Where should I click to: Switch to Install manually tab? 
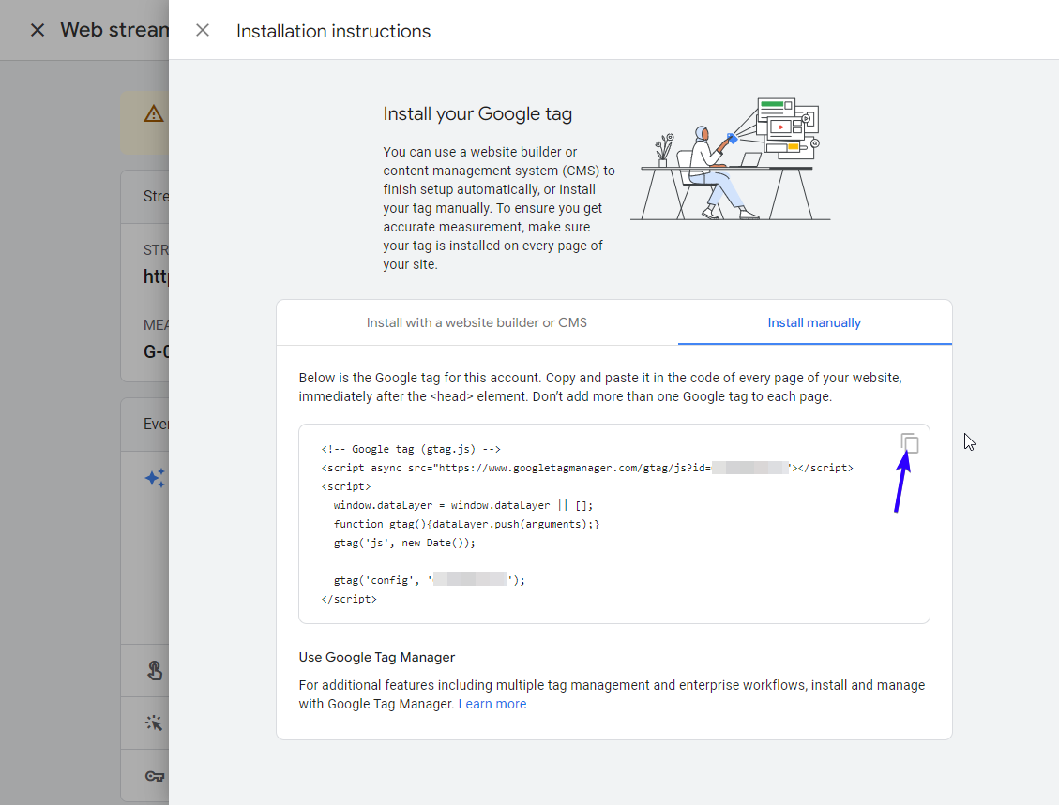pyautogui.click(x=814, y=322)
